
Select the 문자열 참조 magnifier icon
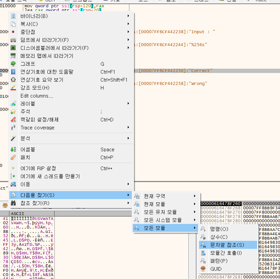(203, 244)
